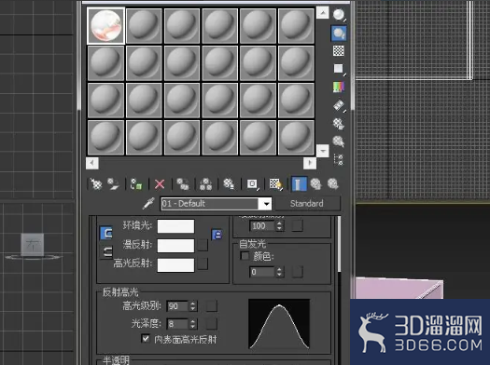Click the 光泽度 field showing 8
The height and width of the screenshot is (365, 490).
tap(177, 324)
